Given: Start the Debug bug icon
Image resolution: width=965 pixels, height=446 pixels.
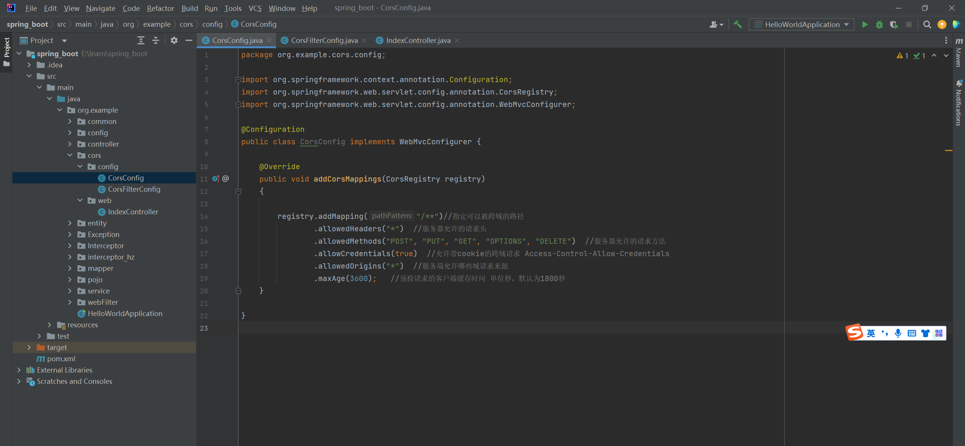Looking at the screenshot, I should [x=879, y=24].
